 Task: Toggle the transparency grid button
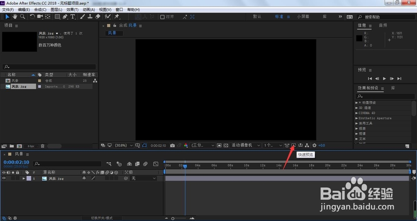226,145
